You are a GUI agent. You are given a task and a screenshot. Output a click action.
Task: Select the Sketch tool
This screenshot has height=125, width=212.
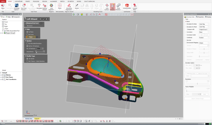[77, 6]
